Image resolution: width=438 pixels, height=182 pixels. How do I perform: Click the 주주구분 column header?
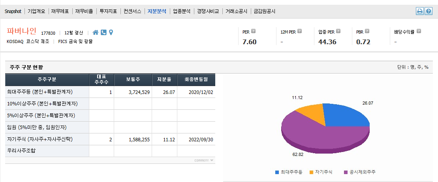coord(47,80)
